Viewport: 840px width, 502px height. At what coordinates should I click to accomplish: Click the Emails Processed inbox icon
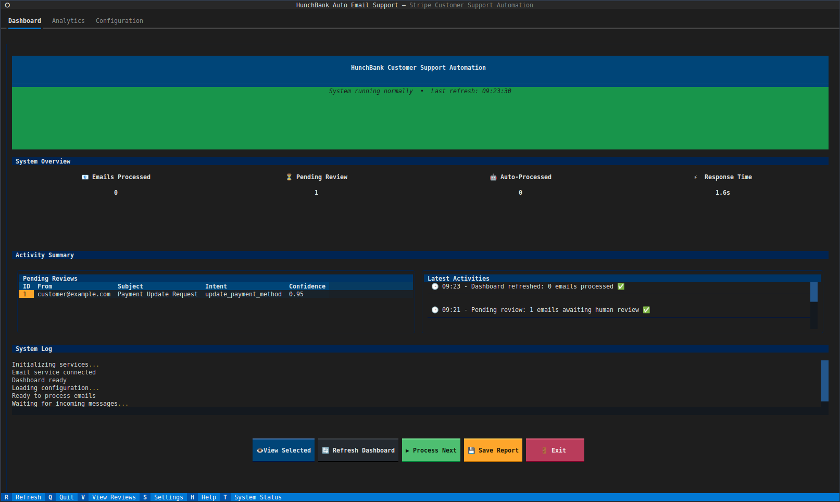point(85,177)
